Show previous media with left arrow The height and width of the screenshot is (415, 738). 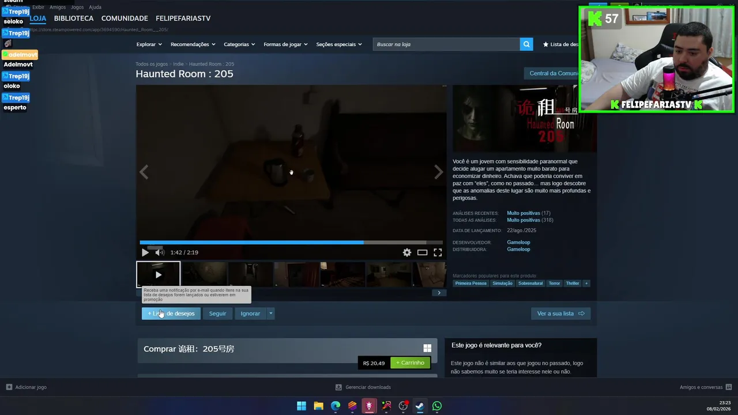coord(144,172)
